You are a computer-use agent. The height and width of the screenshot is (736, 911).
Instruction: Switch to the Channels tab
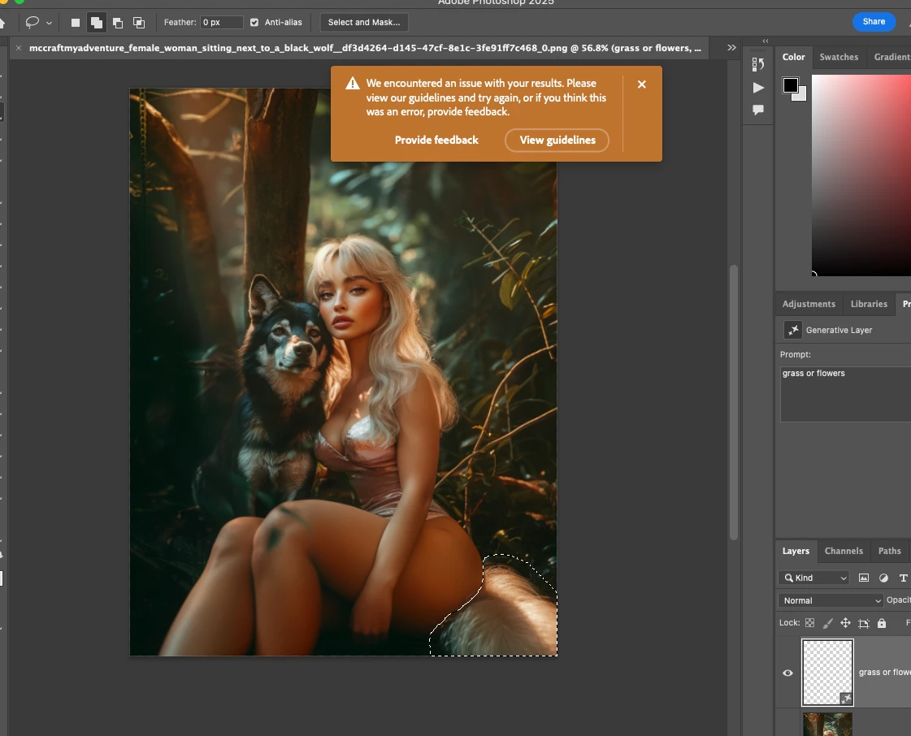coord(844,551)
